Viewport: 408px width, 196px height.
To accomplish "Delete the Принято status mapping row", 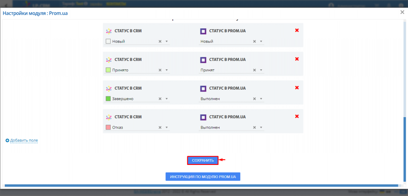I will (296, 59).
